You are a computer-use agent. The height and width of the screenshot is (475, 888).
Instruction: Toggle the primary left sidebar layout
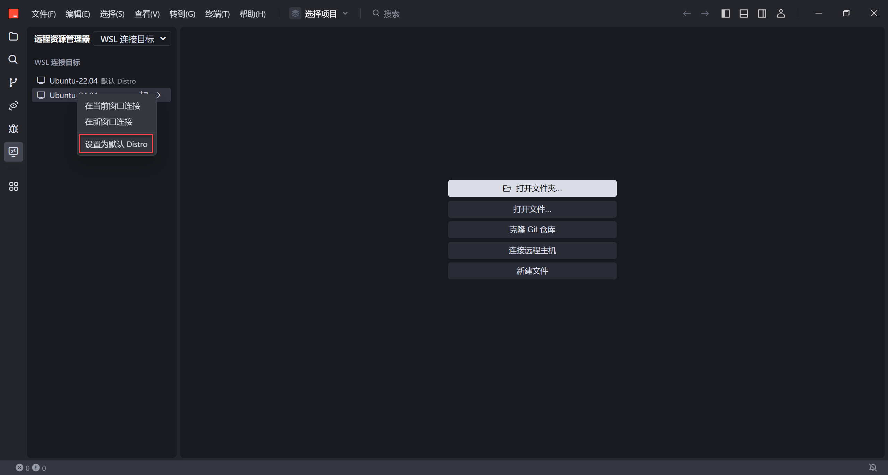pos(725,14)
